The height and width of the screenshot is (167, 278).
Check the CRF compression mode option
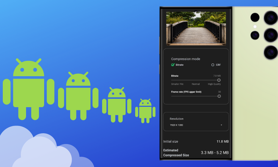click(213, 65)
